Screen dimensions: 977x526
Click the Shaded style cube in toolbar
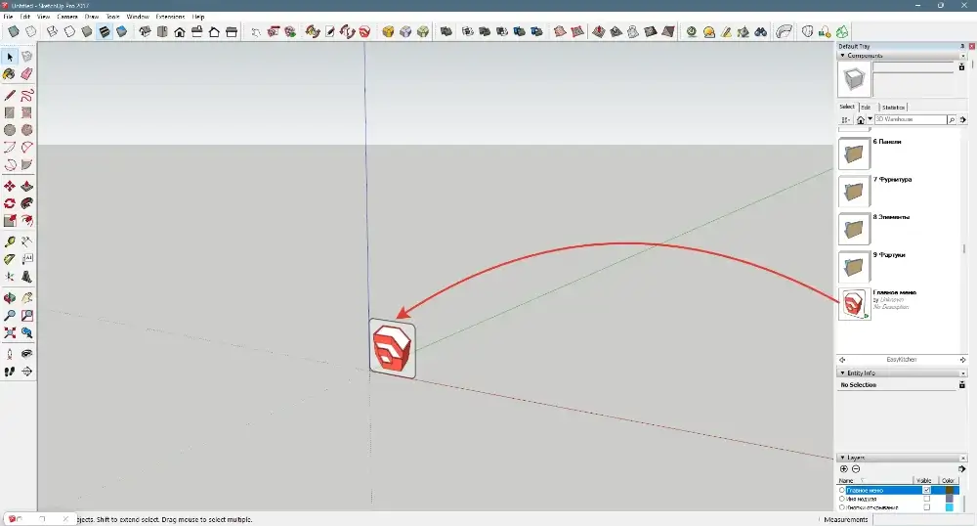click(87, 32)
